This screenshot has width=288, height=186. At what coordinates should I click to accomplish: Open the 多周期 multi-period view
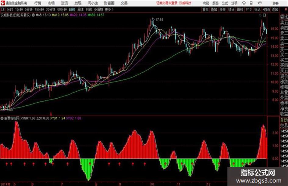tap(98, 9)
